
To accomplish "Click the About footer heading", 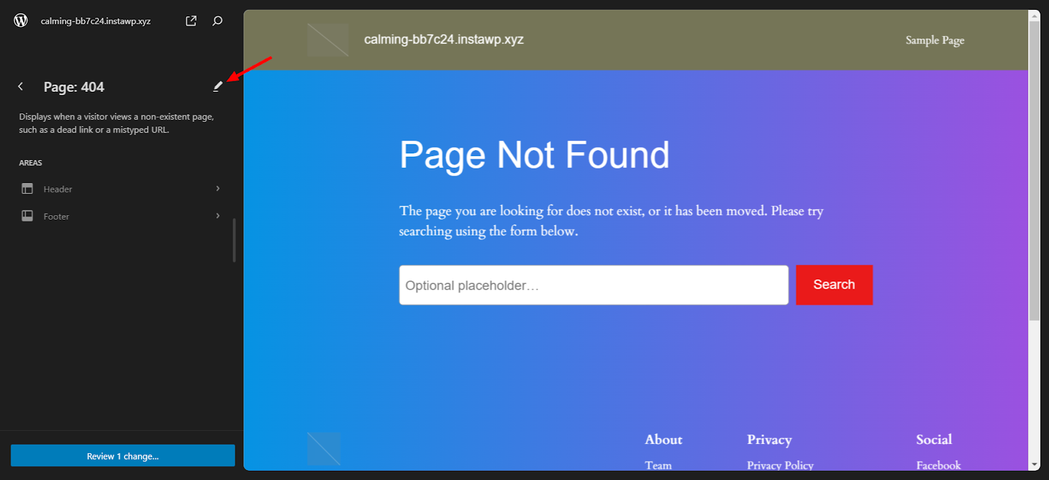I will coord(663,439).
